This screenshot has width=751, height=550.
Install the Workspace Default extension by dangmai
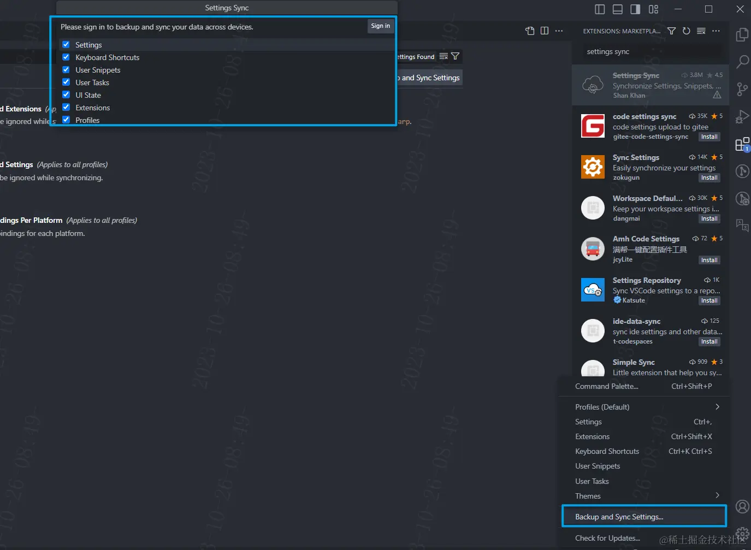(x=709, y=219)
